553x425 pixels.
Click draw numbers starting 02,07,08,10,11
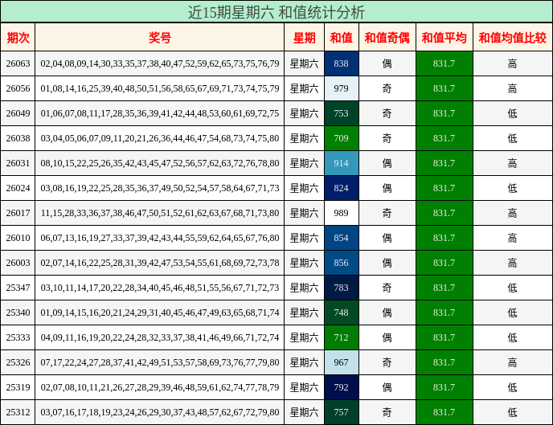160,387
